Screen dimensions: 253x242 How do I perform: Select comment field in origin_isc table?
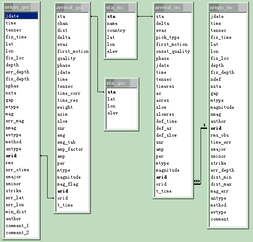(220, 219)
